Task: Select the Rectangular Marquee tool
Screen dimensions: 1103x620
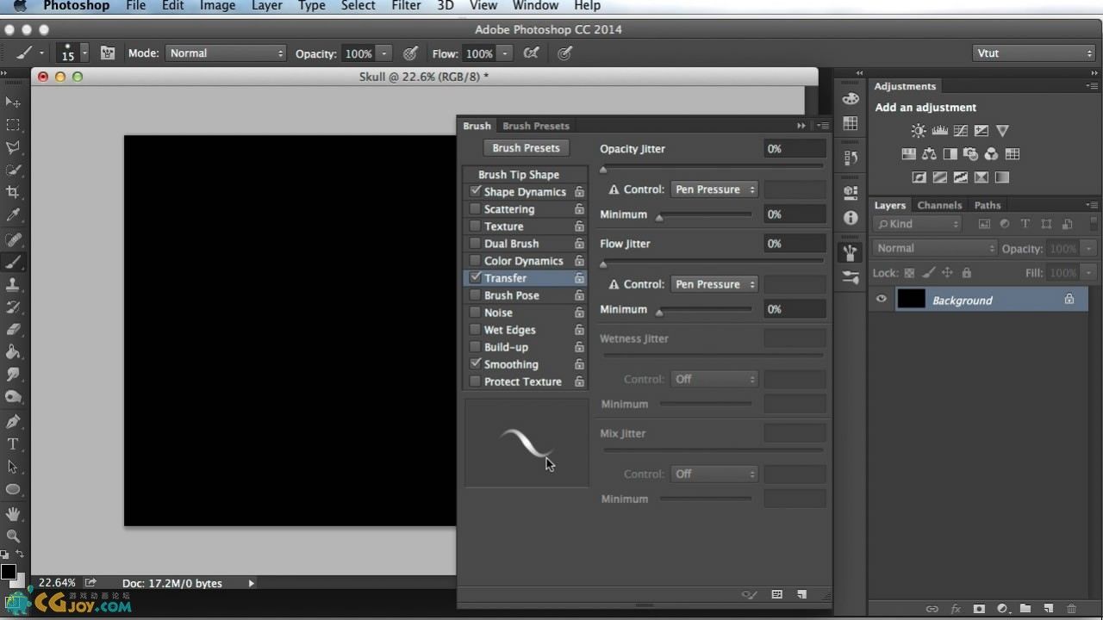Action: pos(13,125)
